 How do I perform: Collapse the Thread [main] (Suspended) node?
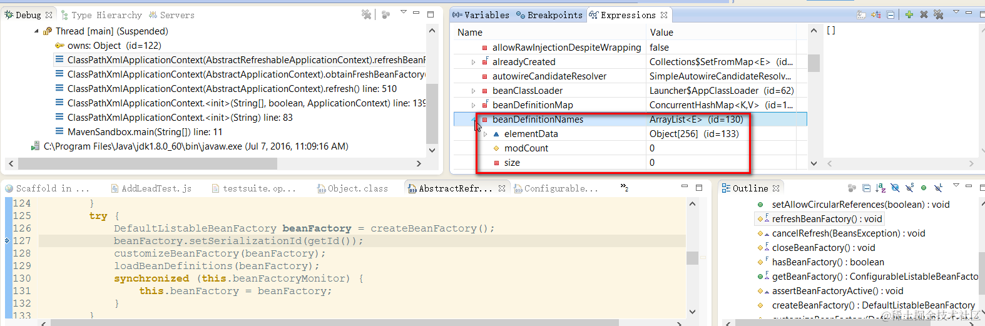coord(36,31)
